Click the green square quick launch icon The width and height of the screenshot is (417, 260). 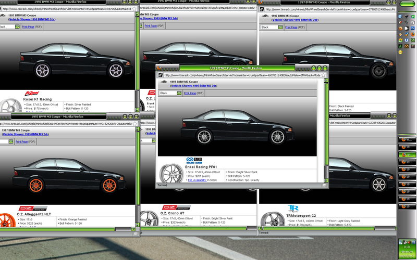coord(413,17)
